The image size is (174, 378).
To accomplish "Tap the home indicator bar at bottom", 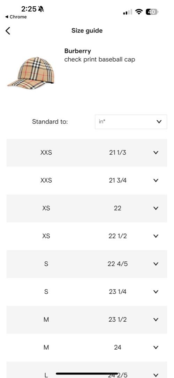I will pyautogui.click(x=87, y=374).
